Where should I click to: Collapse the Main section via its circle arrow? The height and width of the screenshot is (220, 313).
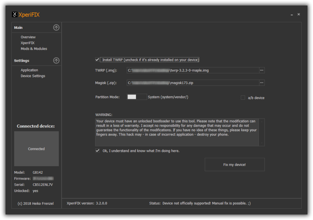(56, 27)
